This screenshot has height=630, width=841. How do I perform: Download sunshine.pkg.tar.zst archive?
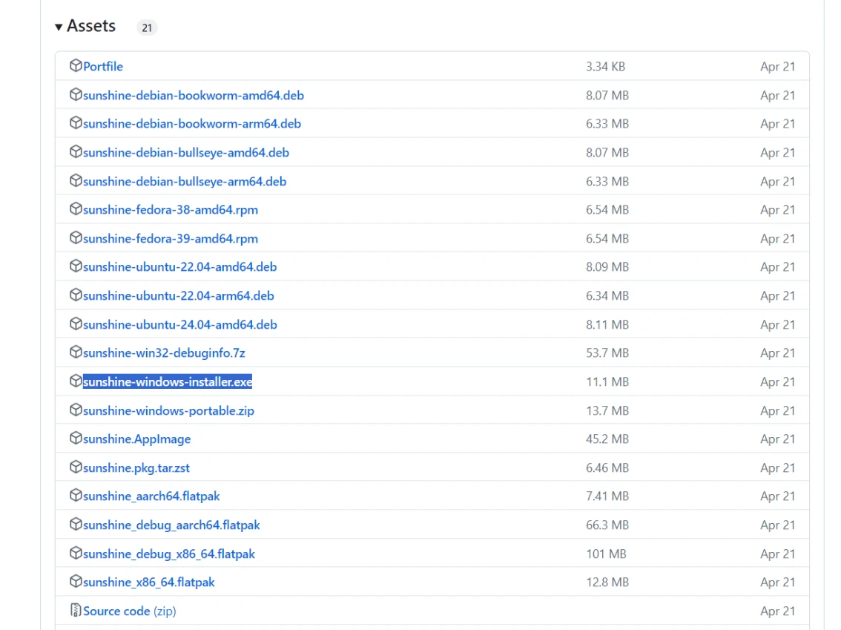pyautogui.click(x=136, y=468)
